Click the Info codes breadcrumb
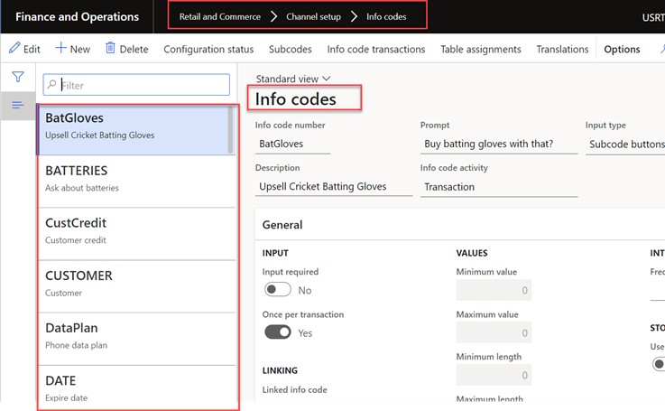 [386, 16]
